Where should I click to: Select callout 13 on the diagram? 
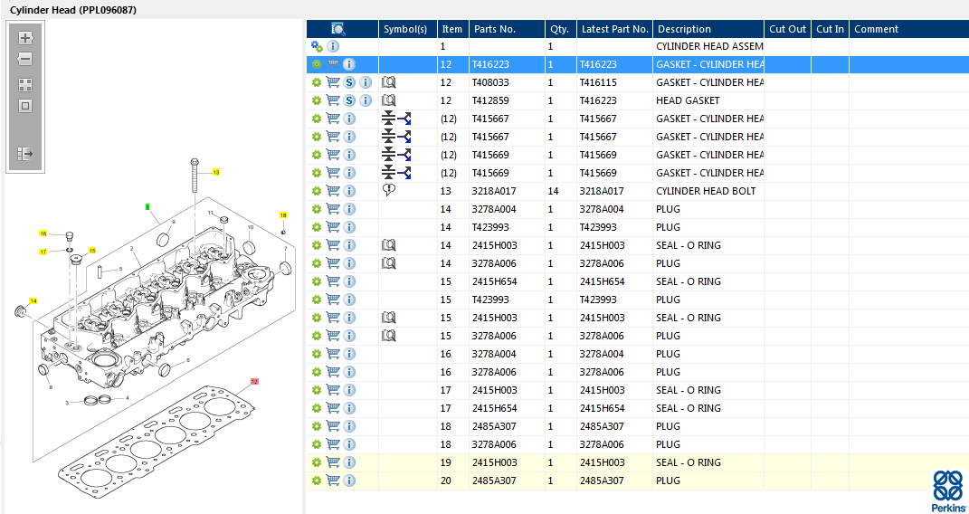(x=216, y=171)
